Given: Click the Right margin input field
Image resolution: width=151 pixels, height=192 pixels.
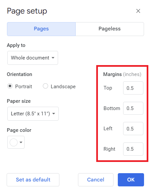Looking at the screenshot, I should tap(133, 149).
